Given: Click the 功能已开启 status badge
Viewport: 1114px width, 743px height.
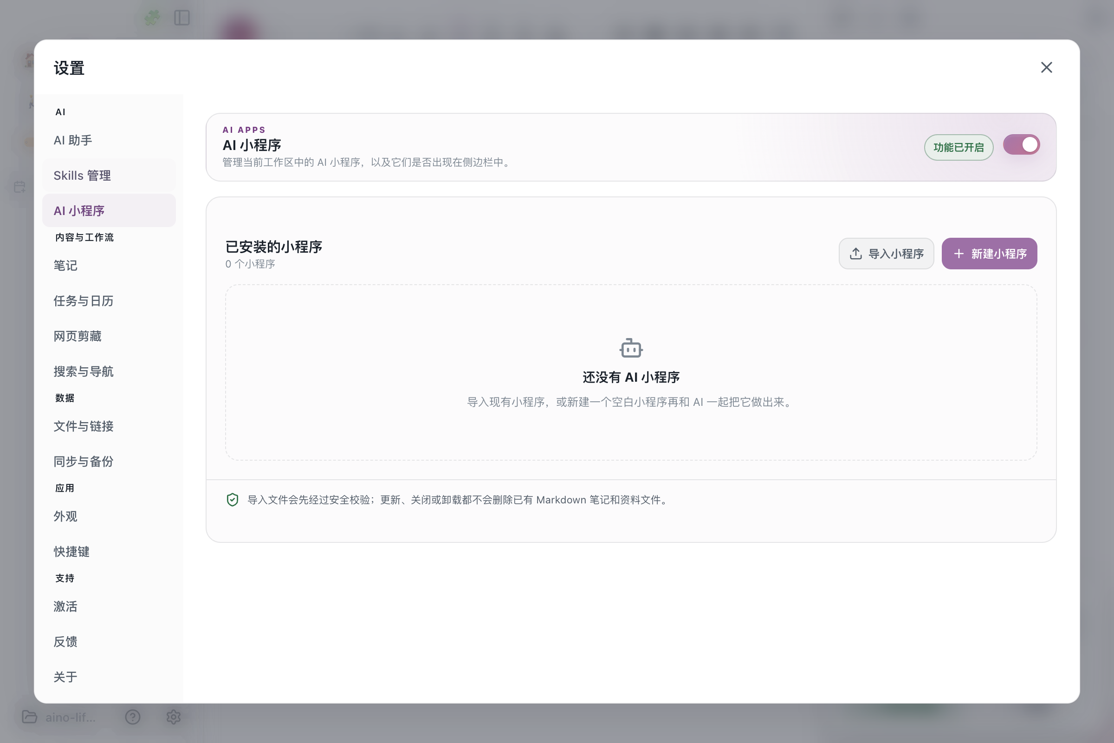Looking at the screenshot, I should pyautogui.click(x=958, y=147).
